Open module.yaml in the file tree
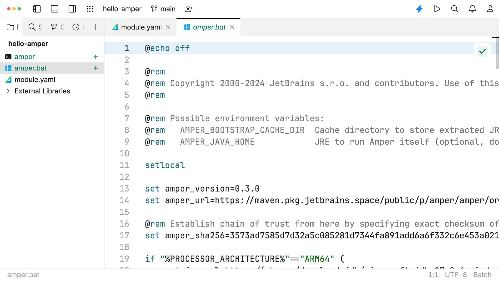Image resolution: width=499 pixels, height=281 pixels. point(35,80)
